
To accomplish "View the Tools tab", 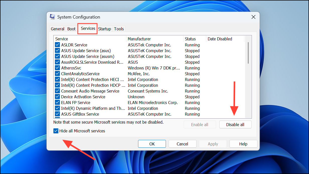I will (x=119, y=29).
